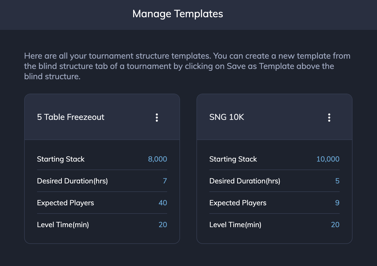Click Expected Players value 9 on SNG 10K

337,203
